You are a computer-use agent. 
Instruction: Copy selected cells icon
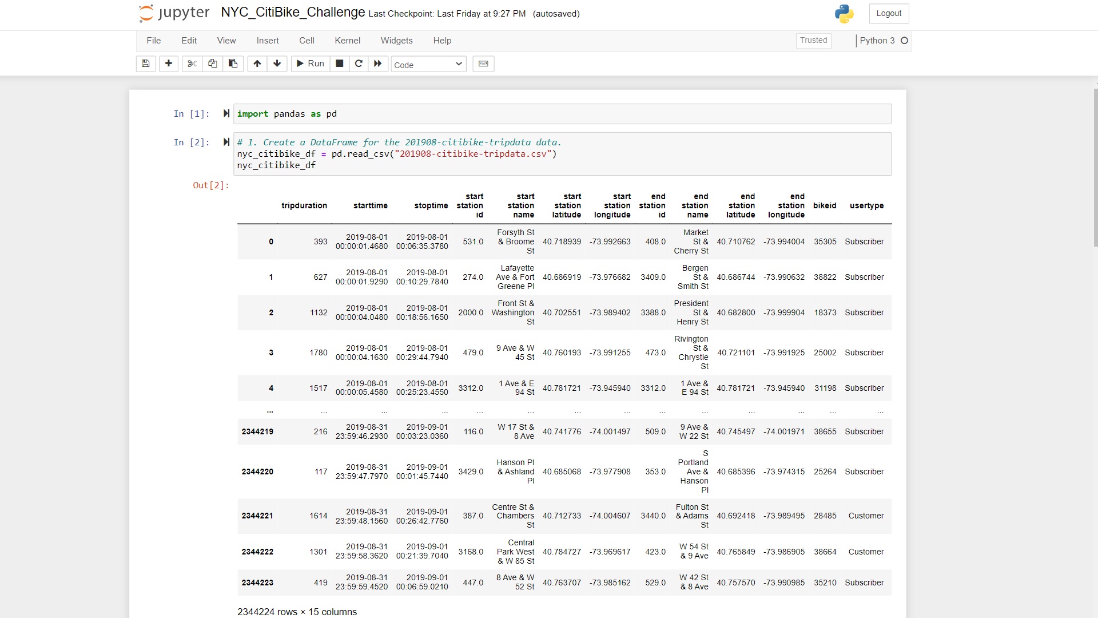pyautogui.click(x=213, y=64)
